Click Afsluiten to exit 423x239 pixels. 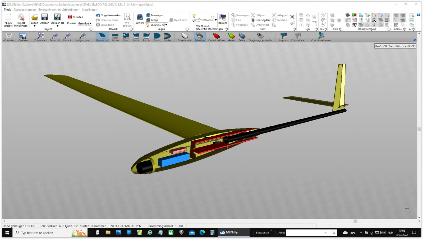point(75,17)
